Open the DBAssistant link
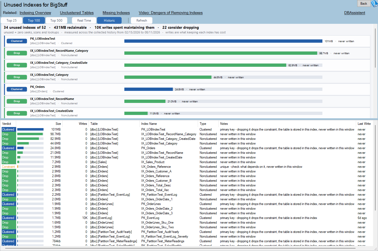378x251 pixels. point(355,13)
